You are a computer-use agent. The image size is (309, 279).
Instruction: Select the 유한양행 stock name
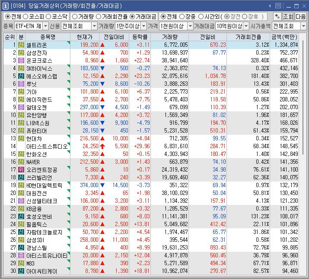[x=37, y=115]
